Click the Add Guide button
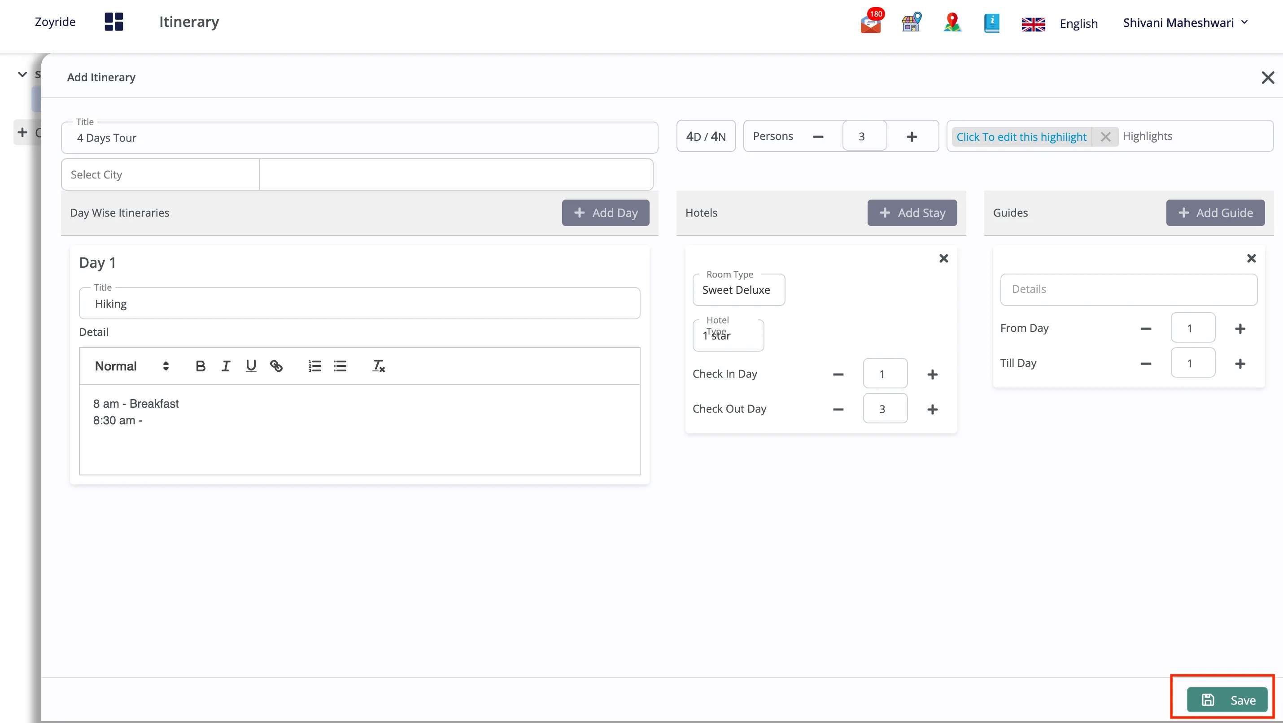This screenshot has height=723, width=1283. coord(1215,213)
